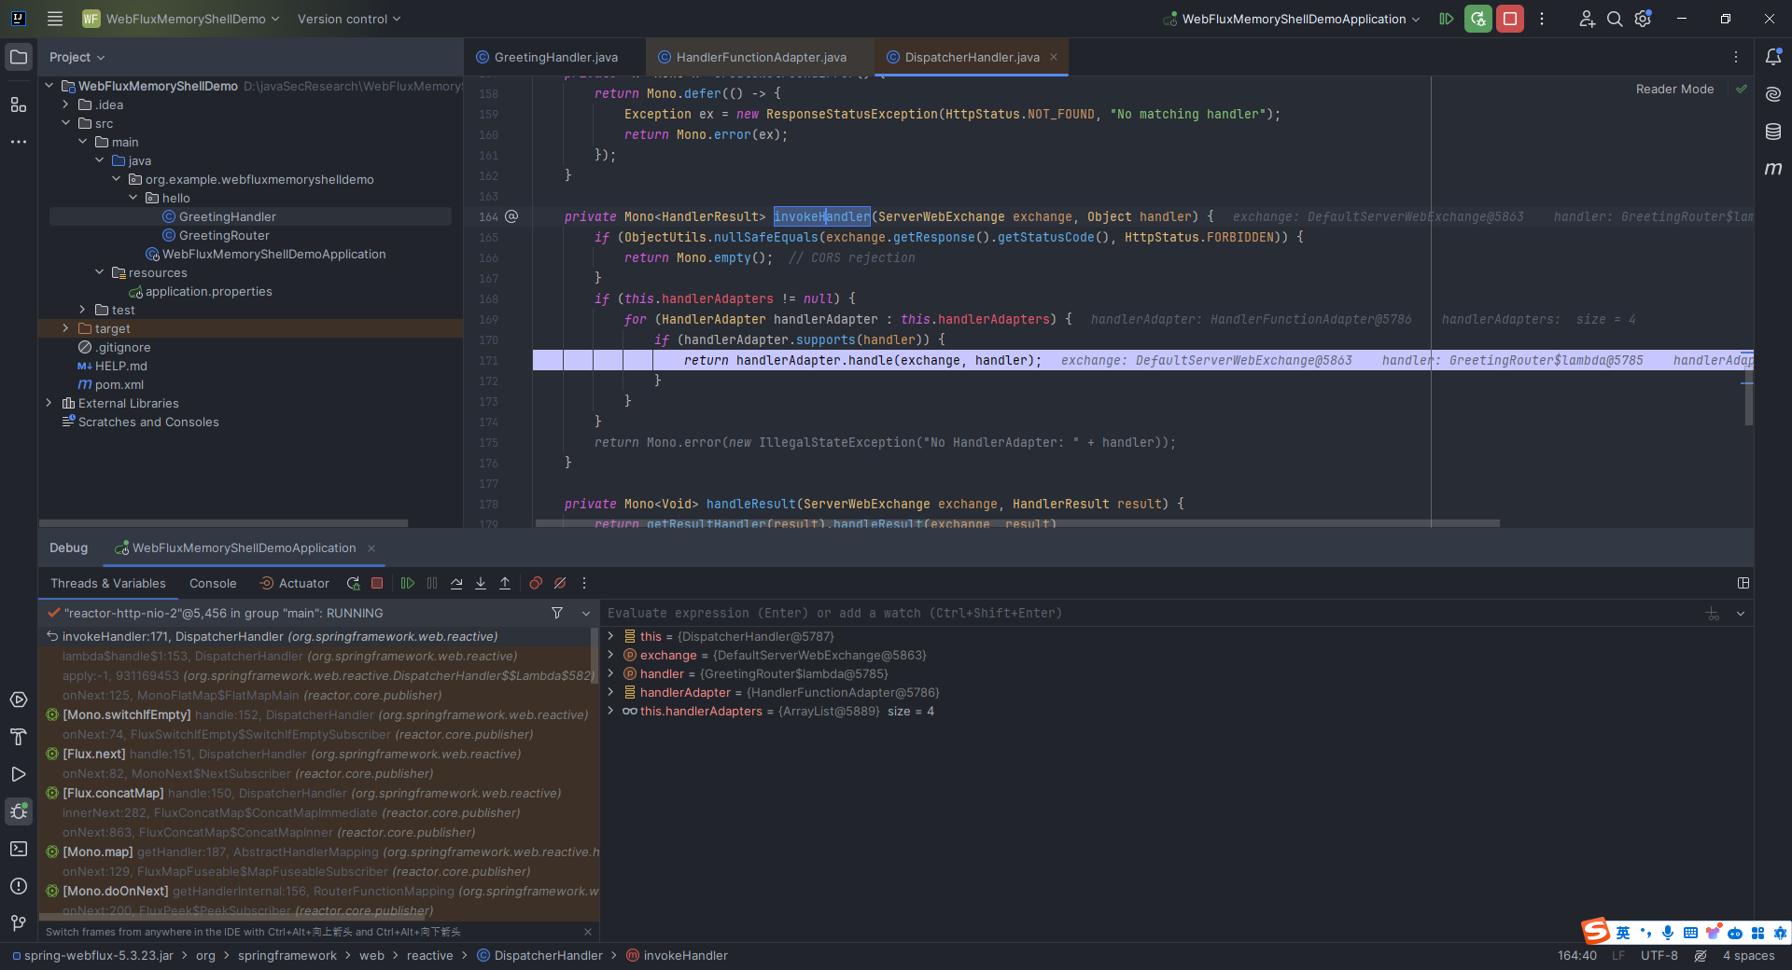Rerun debug with green bug button
Image resolution: width=1792 pixels, height=970 pixels.
[x=1478, y=19]
